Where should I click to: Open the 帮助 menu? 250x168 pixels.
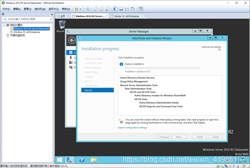pyautogui.click(x=66, y=9)
